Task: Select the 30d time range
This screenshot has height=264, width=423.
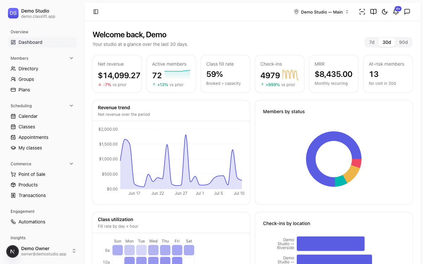Action: click(387, 42)
